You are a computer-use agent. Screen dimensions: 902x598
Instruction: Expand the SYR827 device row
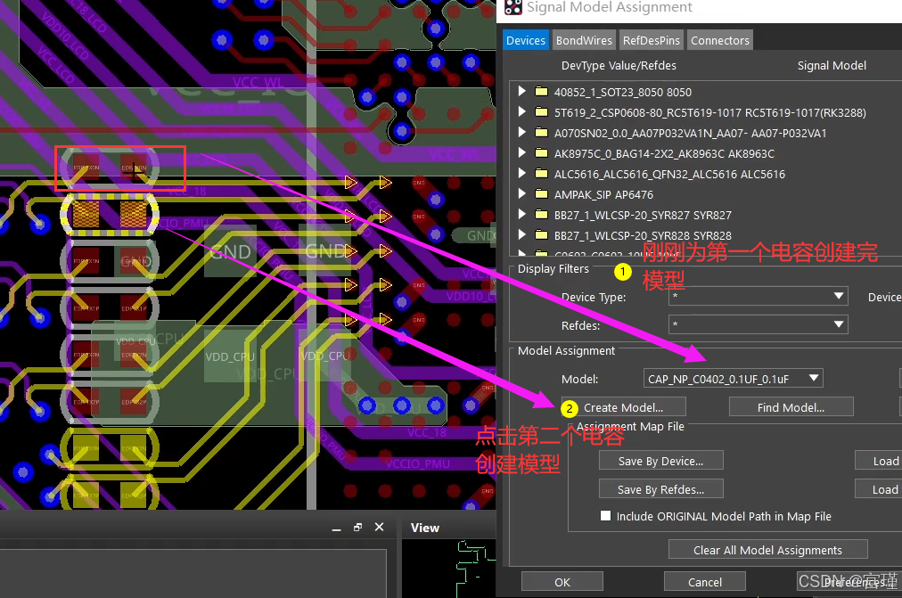(521, 215)
